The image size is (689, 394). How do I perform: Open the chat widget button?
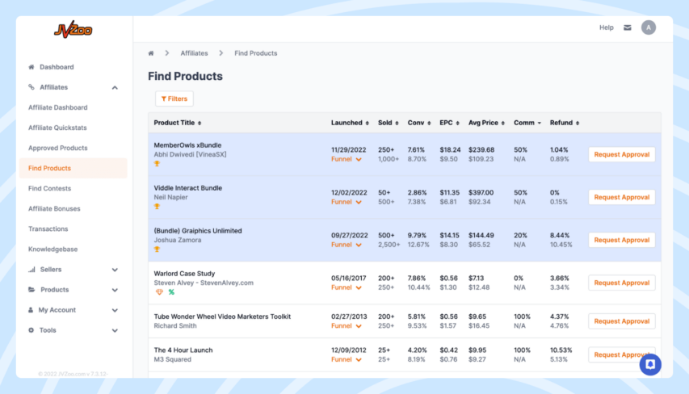coord(650,365)
